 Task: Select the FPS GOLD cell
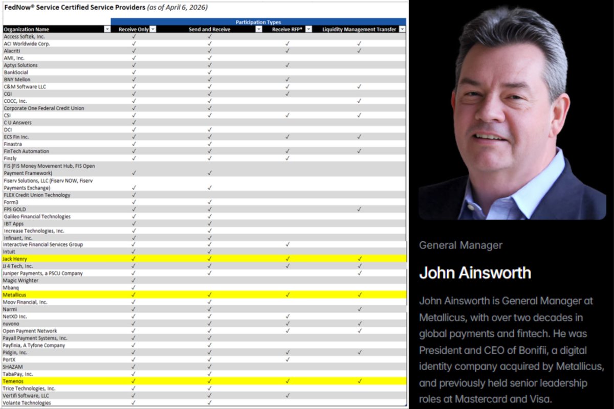57,209
